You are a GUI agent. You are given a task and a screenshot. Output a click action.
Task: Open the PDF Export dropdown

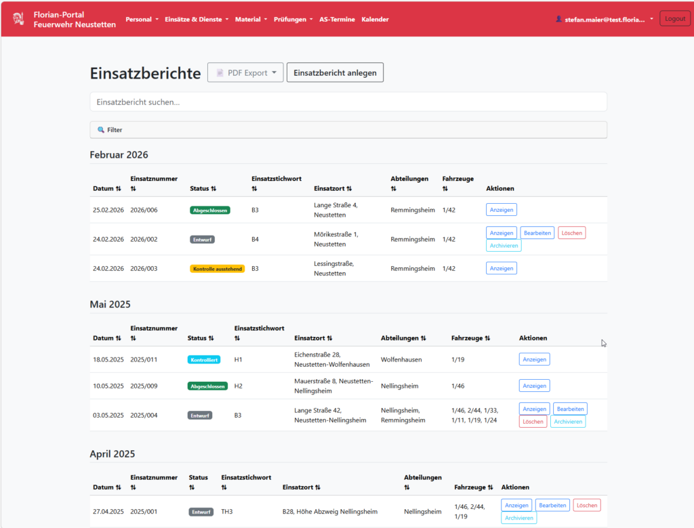click(245, 72)
